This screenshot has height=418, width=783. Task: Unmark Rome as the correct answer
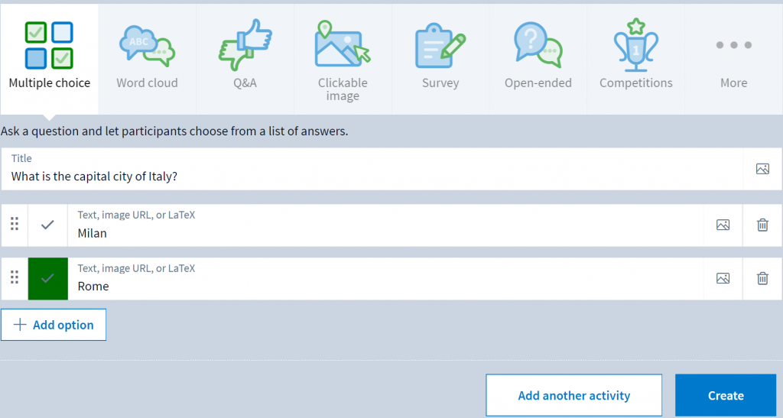click(x=47, y=278)
